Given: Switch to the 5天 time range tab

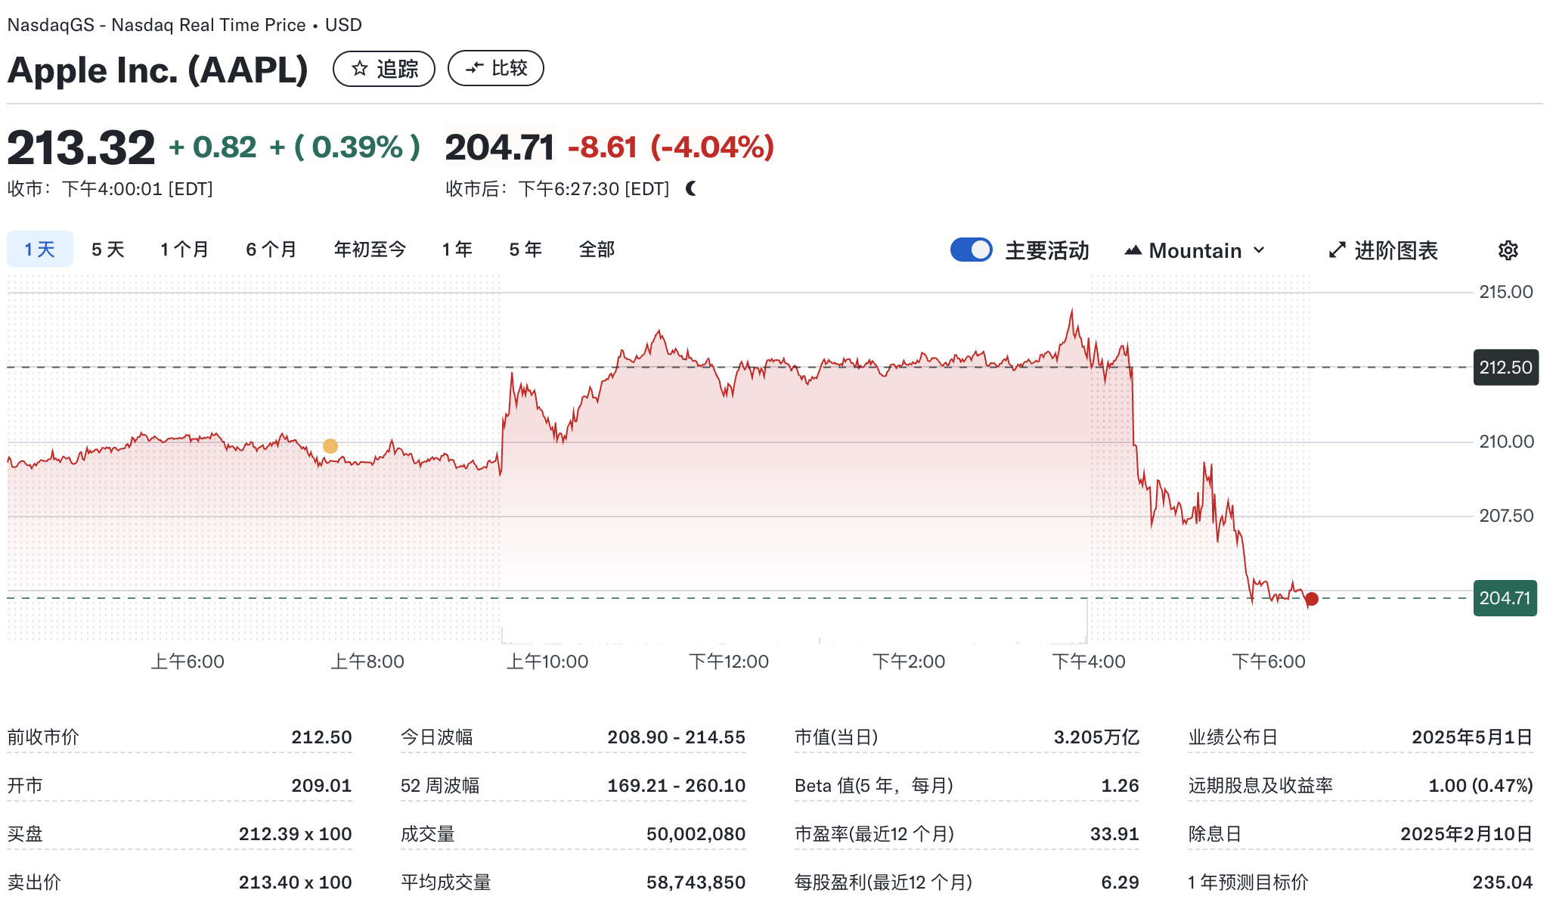Looking at the screenshot, I should 107,249.
